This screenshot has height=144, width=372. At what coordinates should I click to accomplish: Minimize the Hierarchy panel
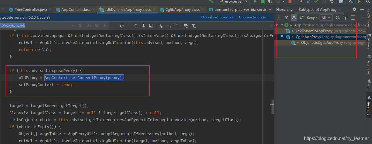pyautogui.click(x=362, y=9)
